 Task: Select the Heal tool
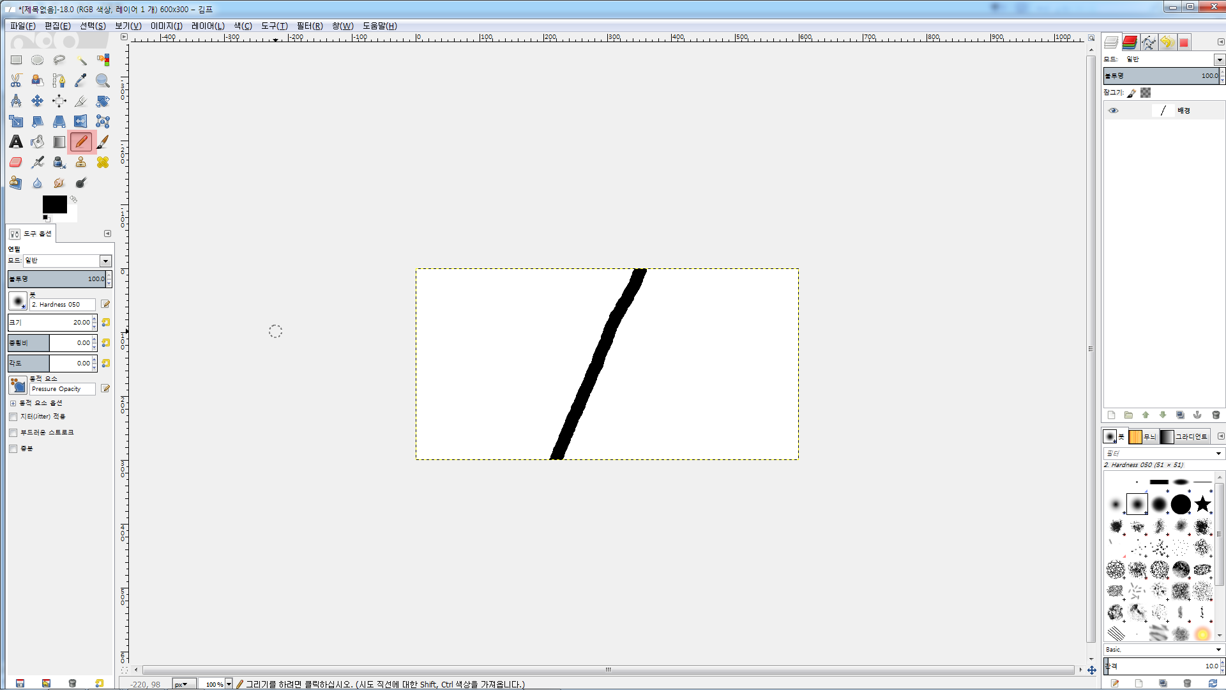click(x=103, y=162)
